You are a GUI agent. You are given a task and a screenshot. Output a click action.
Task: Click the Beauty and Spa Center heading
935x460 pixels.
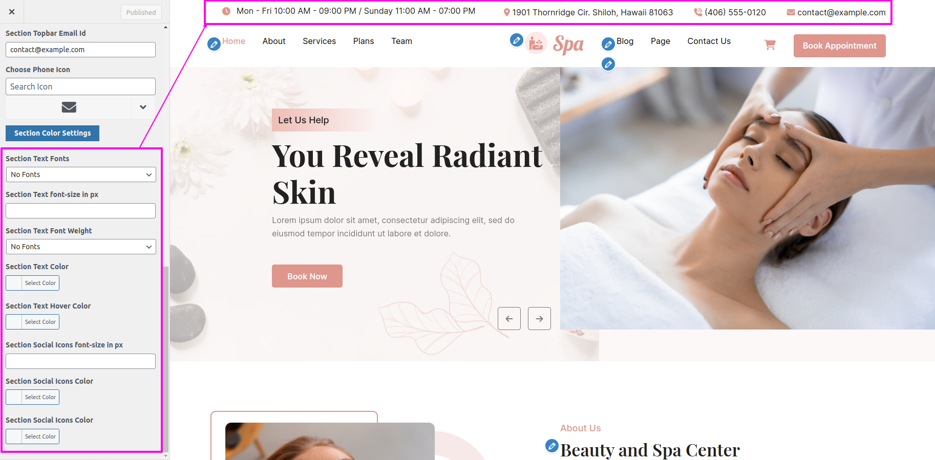tap(650, 450)
